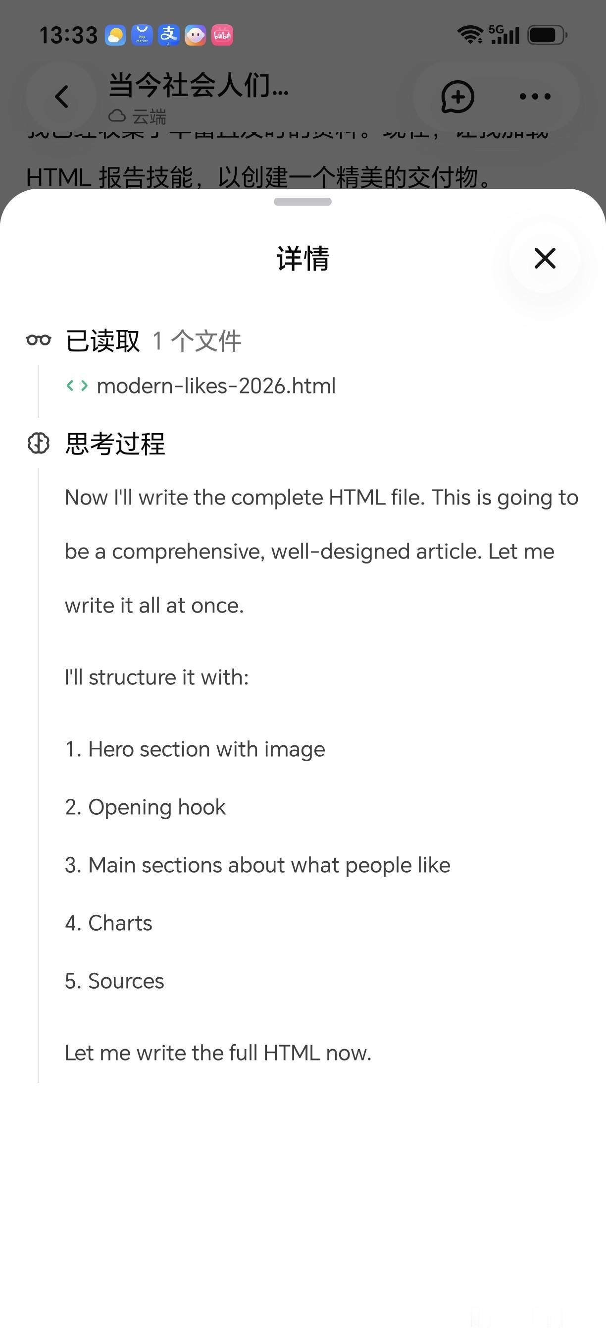This screenshot has height=1338, width=606.
Task: Tap the green code brackets file icon
Action: (77, 386)
